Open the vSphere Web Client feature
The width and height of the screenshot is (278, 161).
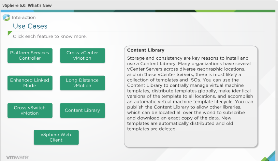click(x=56, y=137)
